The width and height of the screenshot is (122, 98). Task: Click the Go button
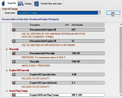tap(113, 13)
